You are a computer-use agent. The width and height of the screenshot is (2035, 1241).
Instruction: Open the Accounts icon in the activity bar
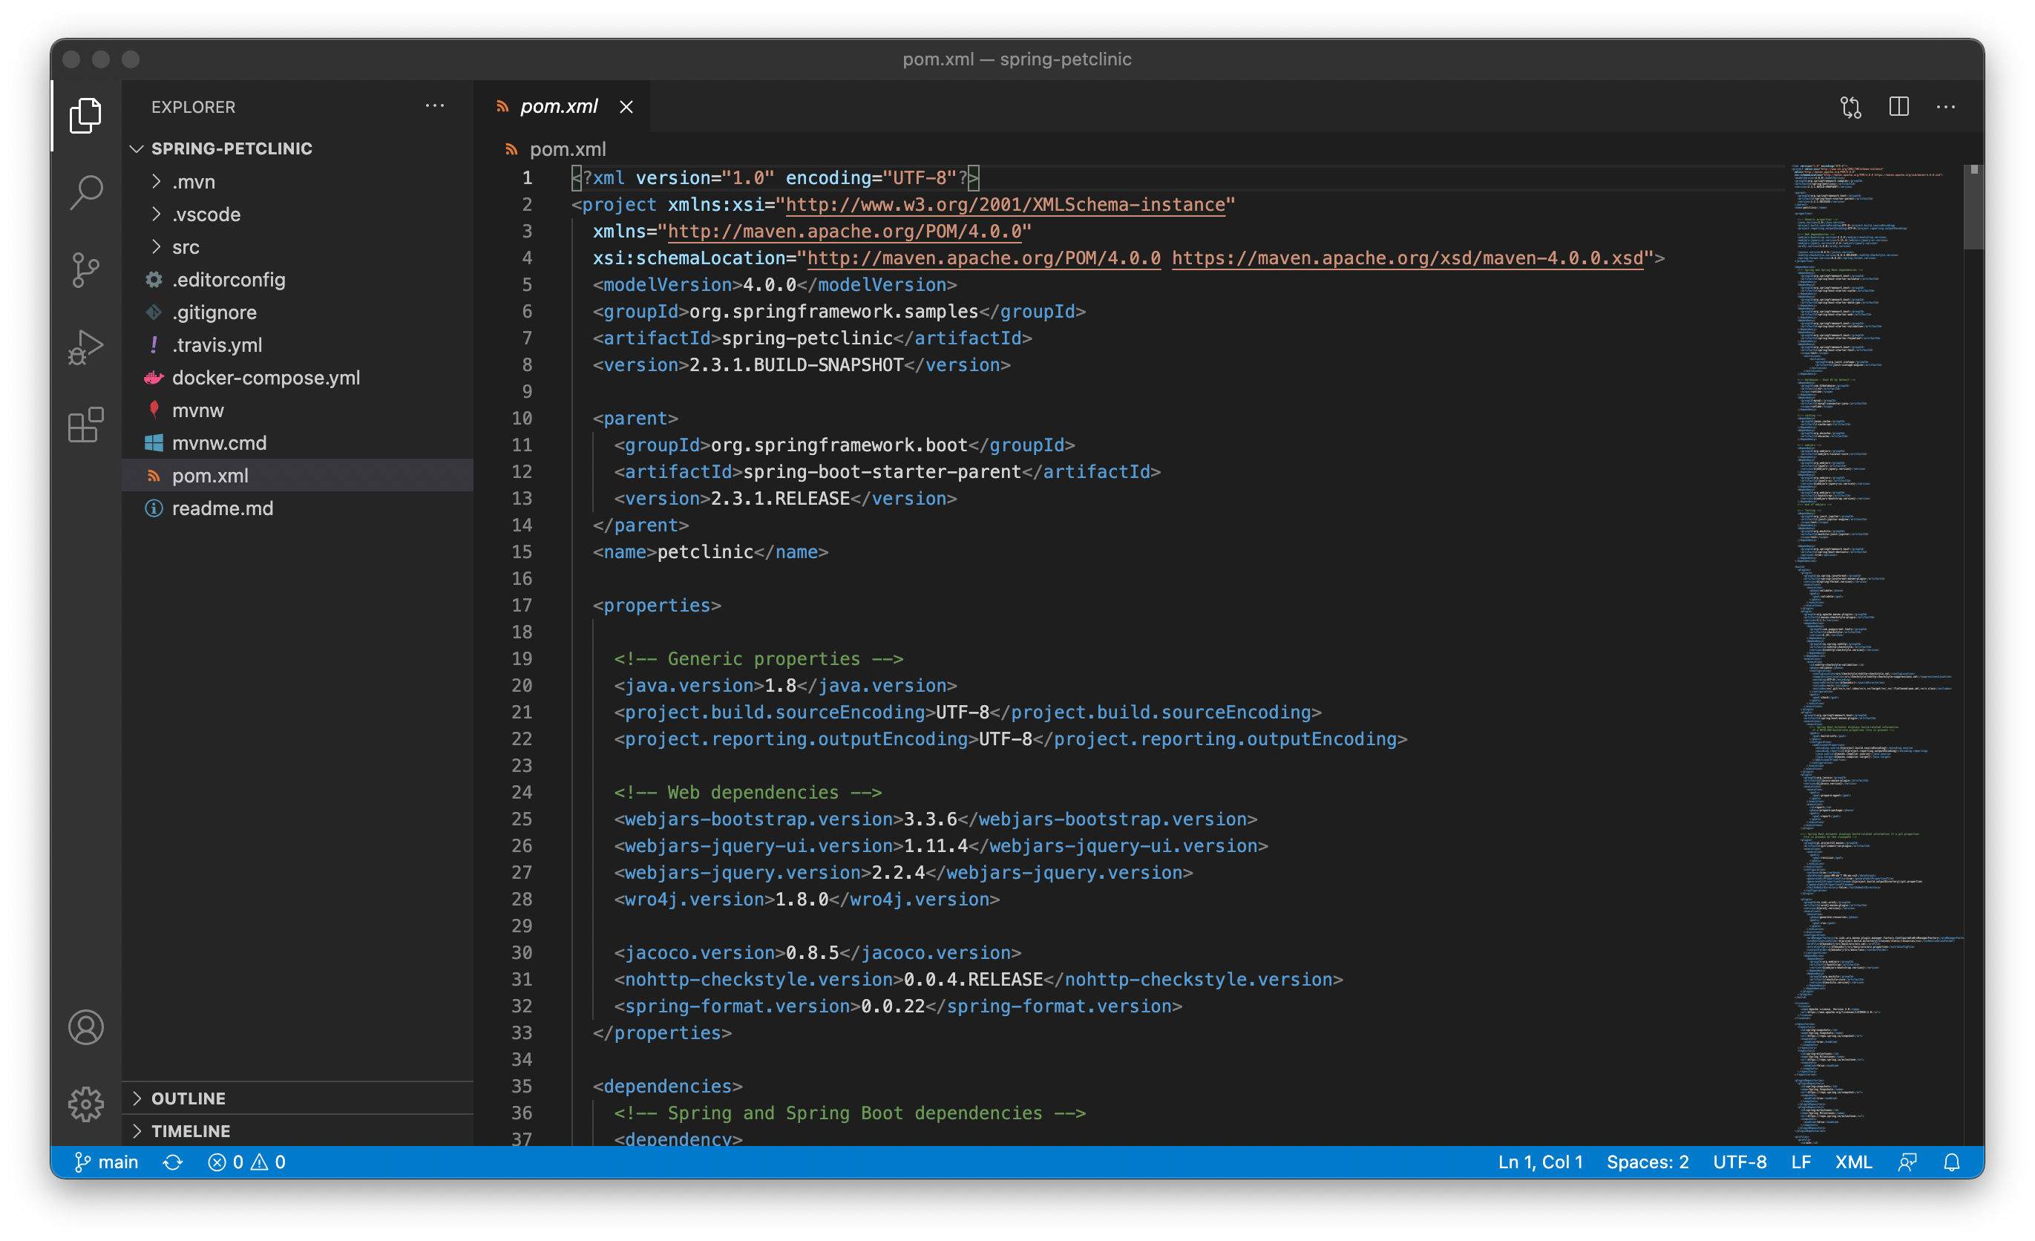click(x=85, y=1027)
